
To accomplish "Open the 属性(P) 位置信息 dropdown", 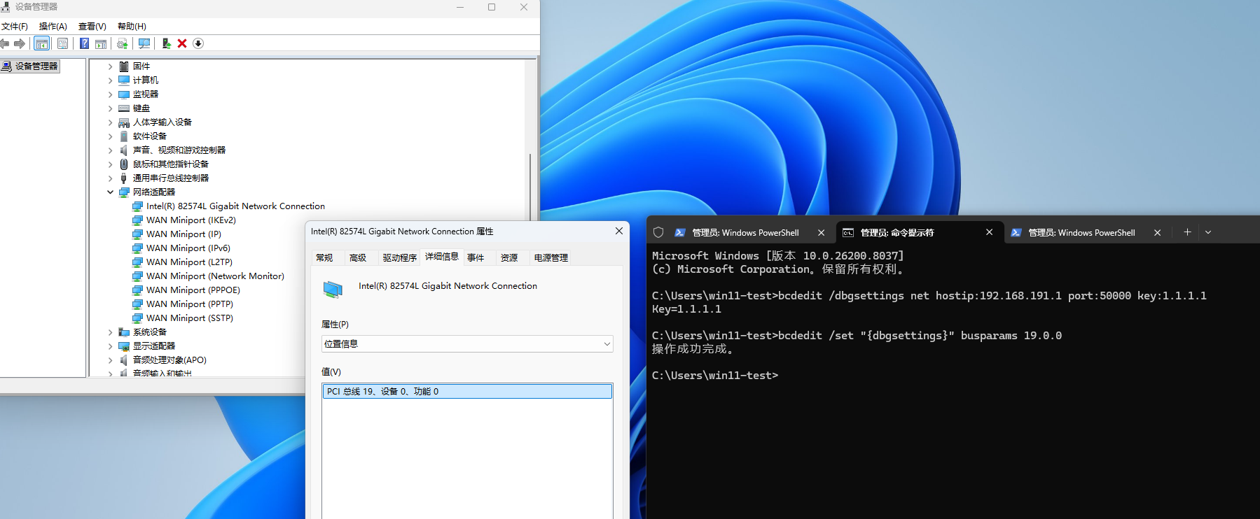I will coord(467,343).
